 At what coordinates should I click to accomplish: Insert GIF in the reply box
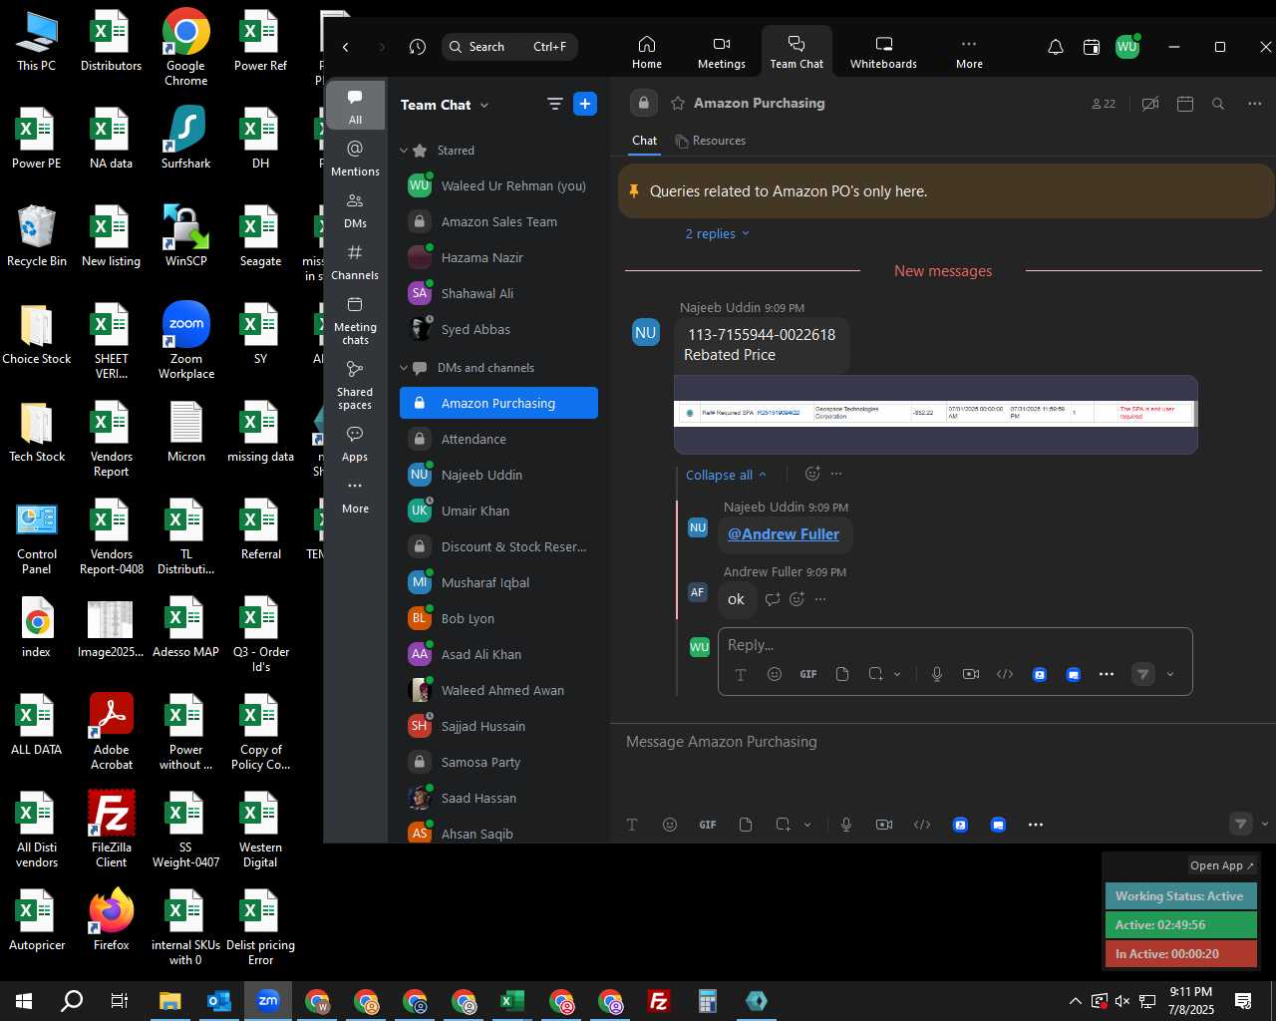pos(808,674)
